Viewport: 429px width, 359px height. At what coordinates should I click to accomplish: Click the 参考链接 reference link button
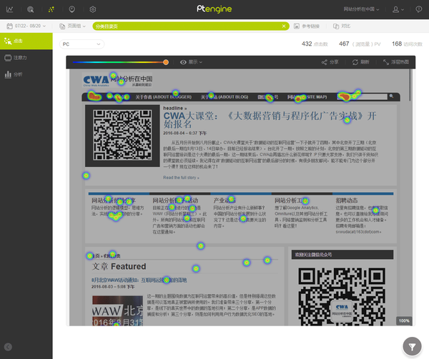(x=307, y=26)
